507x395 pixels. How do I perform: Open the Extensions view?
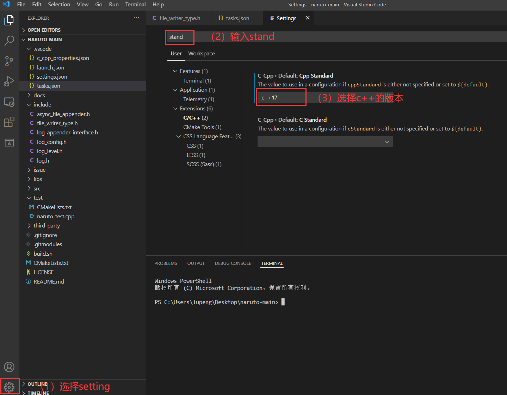(x=9, y=122)
